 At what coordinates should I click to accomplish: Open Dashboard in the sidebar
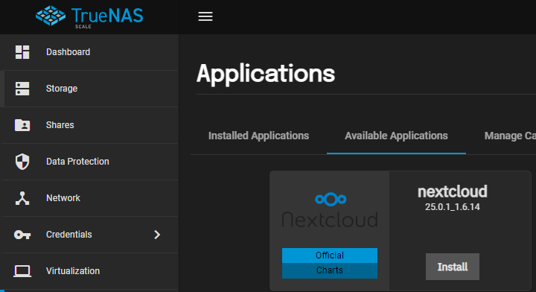(89, 52)
